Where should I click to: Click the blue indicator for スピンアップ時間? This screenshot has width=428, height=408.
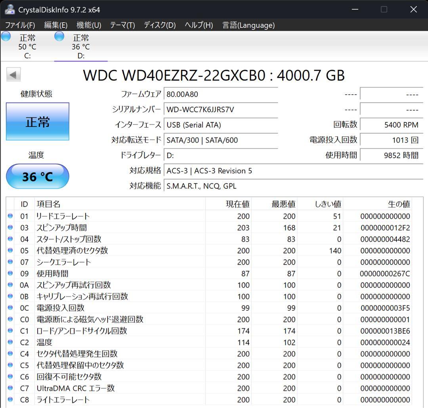[x=10, y=228]
